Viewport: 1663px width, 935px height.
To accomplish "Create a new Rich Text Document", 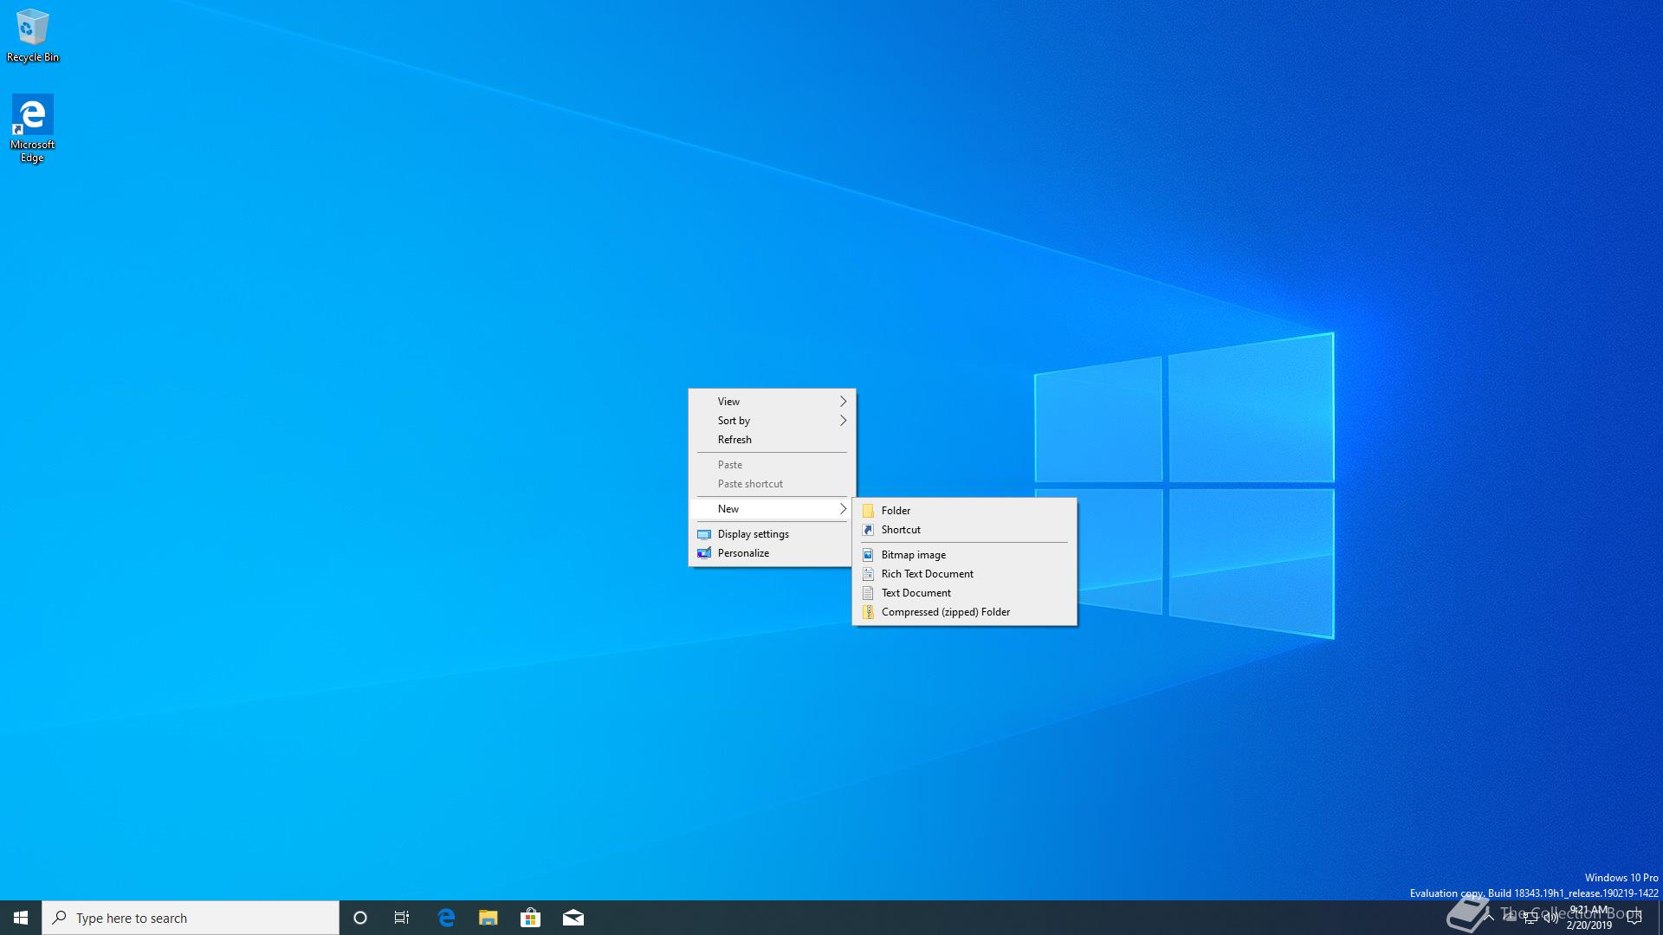I will [x=965, y=574].
